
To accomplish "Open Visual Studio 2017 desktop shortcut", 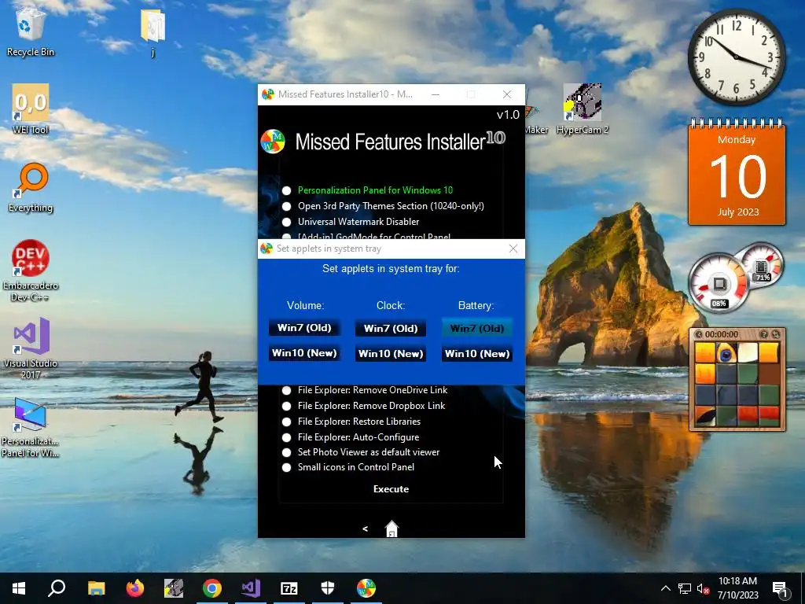I will coord(31,348).
